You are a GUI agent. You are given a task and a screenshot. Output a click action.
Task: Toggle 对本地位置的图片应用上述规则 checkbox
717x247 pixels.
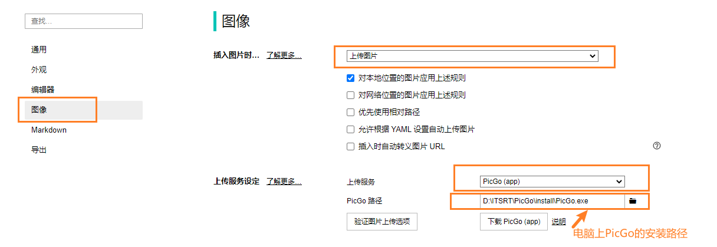351,78
